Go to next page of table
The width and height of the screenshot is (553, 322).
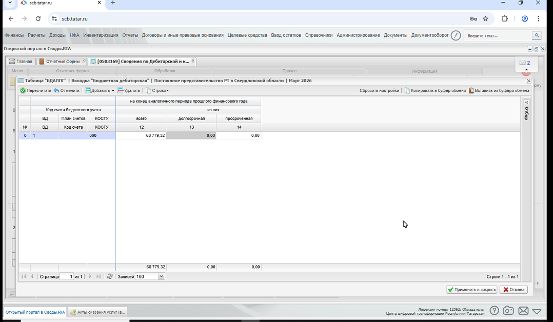90,276
